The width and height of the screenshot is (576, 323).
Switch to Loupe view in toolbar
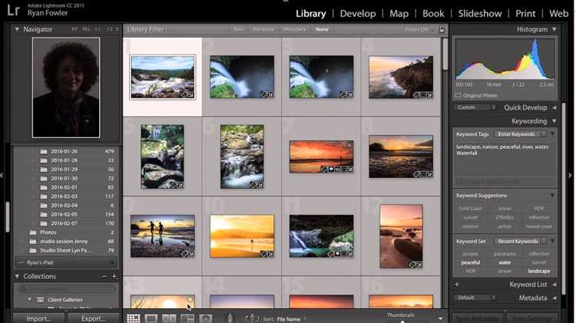151,318
